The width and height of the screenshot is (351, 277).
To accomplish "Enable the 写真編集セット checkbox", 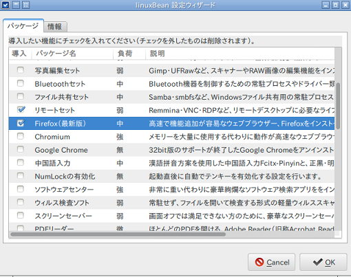I will (21, 70).
